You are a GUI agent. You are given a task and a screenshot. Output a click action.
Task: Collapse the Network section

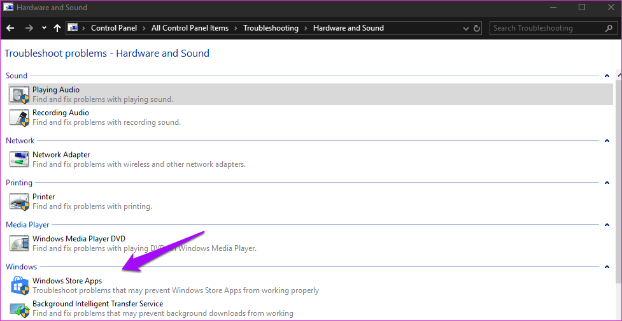607,141
